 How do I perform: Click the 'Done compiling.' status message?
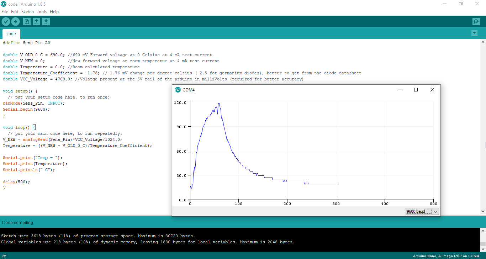(x=18, y=223)
